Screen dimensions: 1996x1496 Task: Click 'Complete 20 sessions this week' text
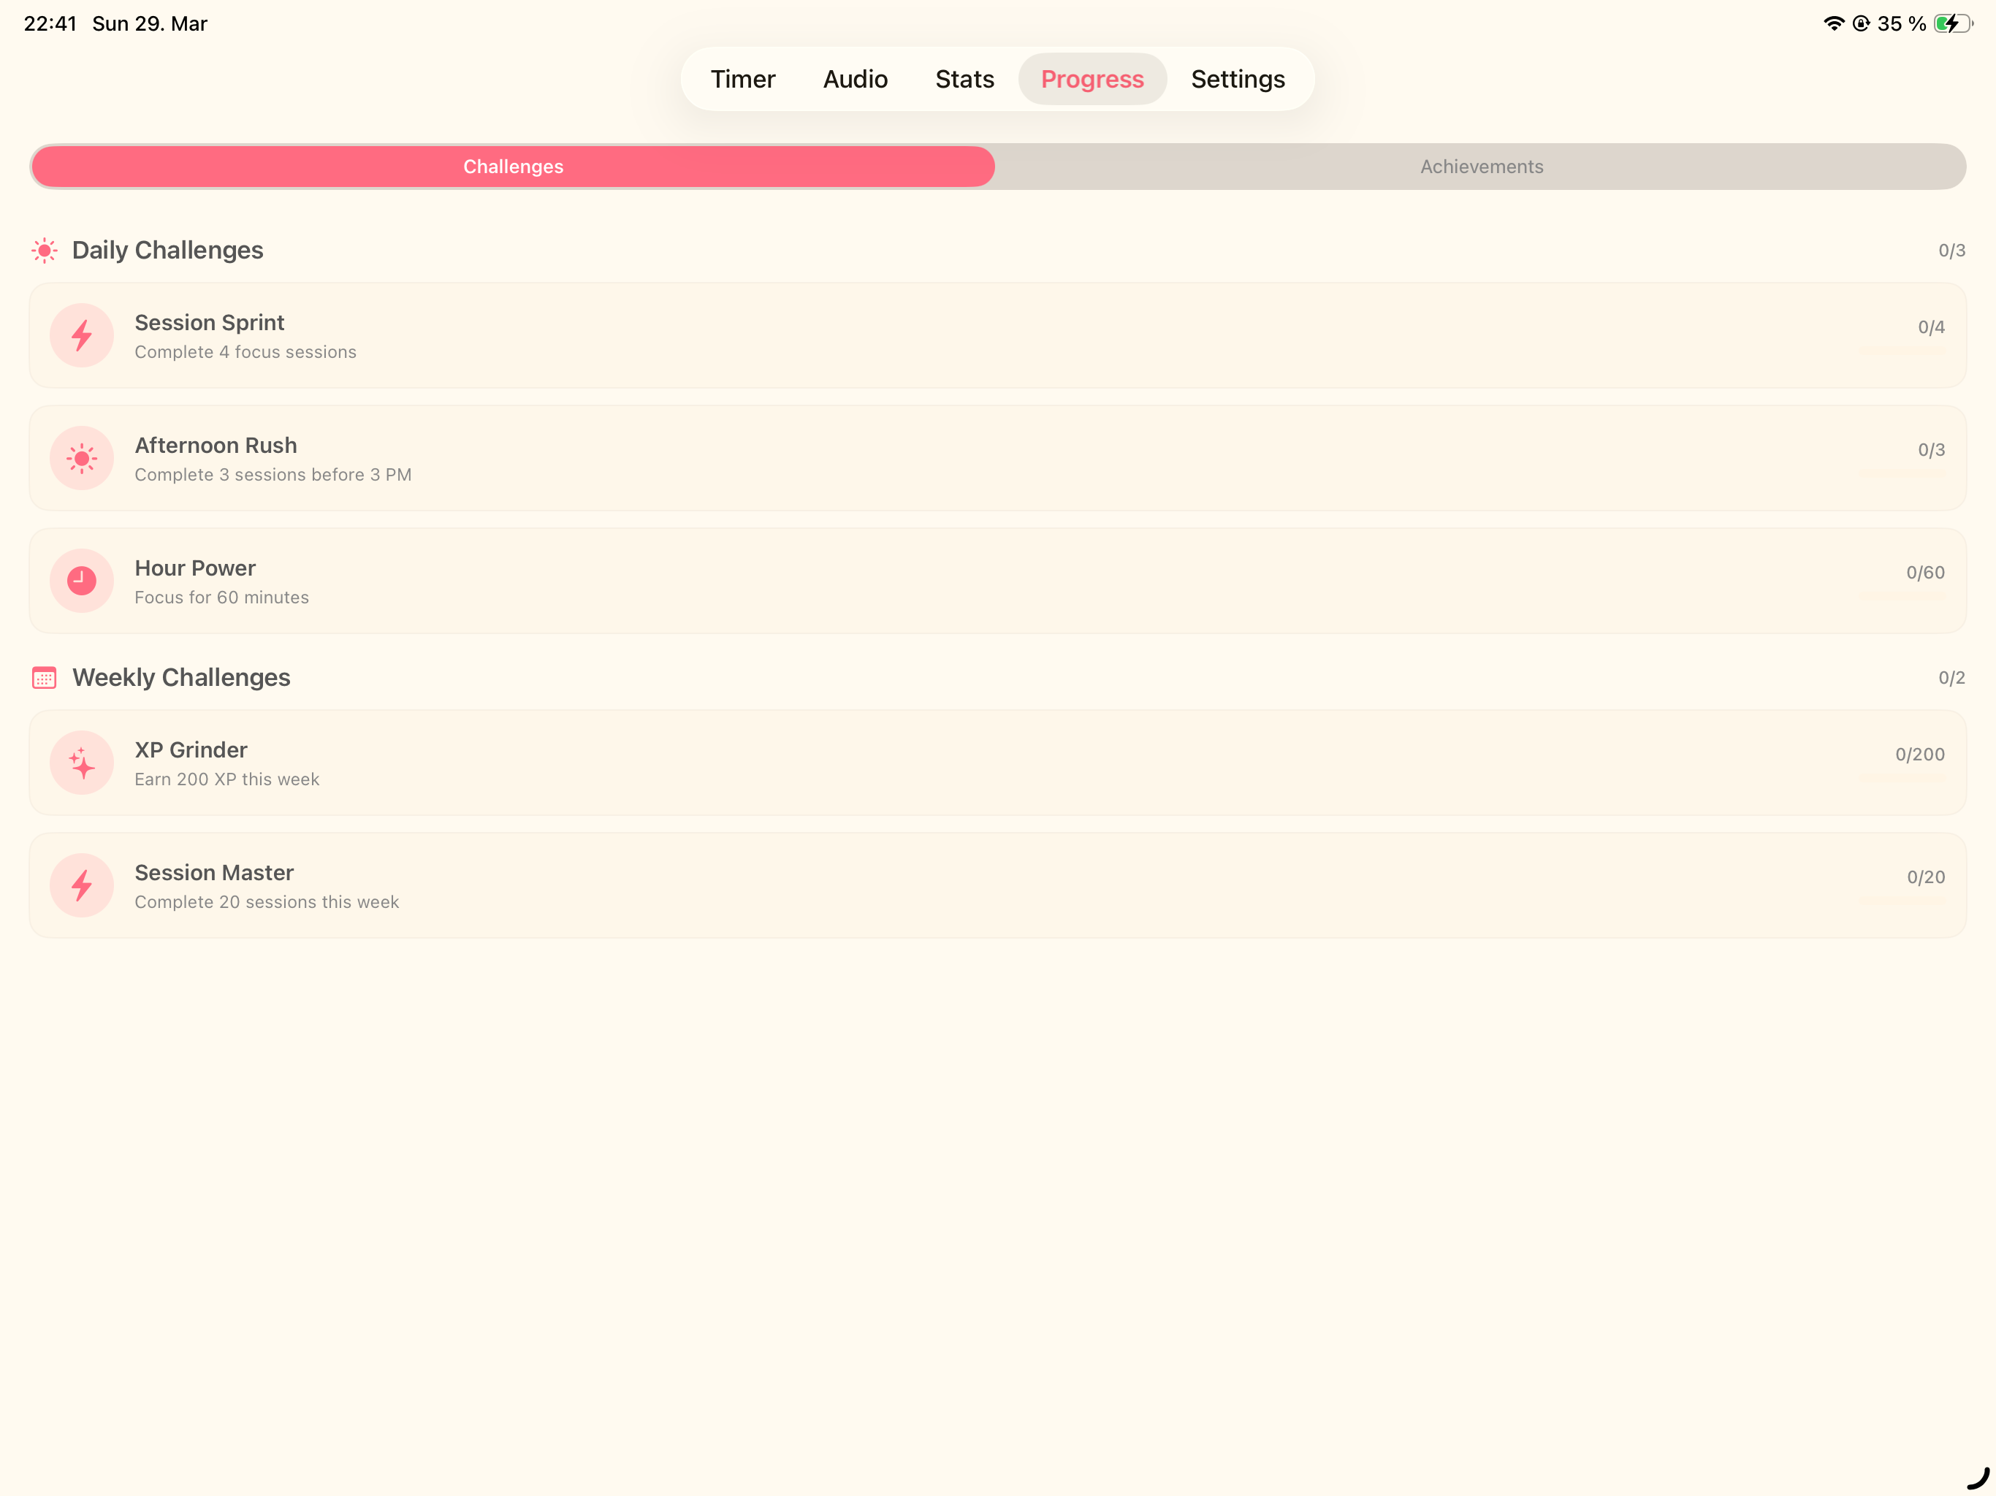pos(266,902)
